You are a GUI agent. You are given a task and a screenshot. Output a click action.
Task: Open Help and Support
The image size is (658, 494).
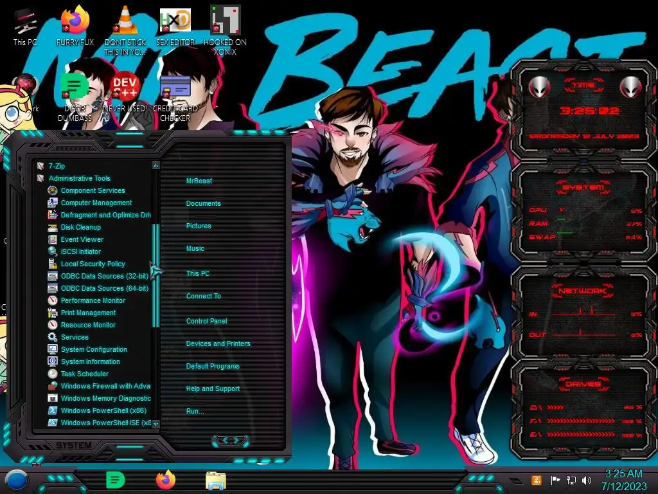pyautogui.click(x=213, y=389)
